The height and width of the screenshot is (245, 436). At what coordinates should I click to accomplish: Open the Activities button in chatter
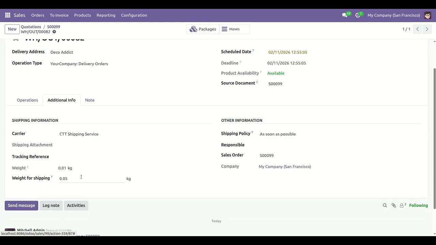(x=76, y=206)
